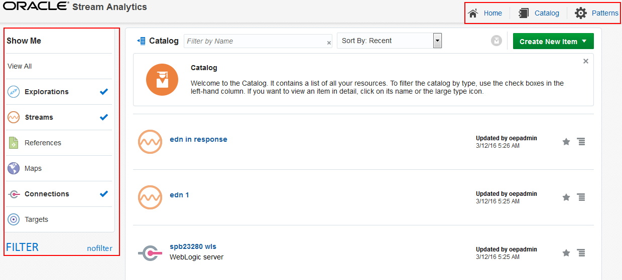Favorite the spb23280 wls item
Image resolution: width=622 pixels, height=280 pixels.
pyautogui.click(x=566, y=253)
